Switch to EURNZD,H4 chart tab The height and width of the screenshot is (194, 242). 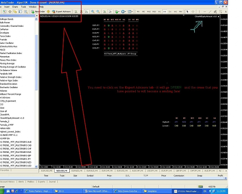click(x=77, y=170)
